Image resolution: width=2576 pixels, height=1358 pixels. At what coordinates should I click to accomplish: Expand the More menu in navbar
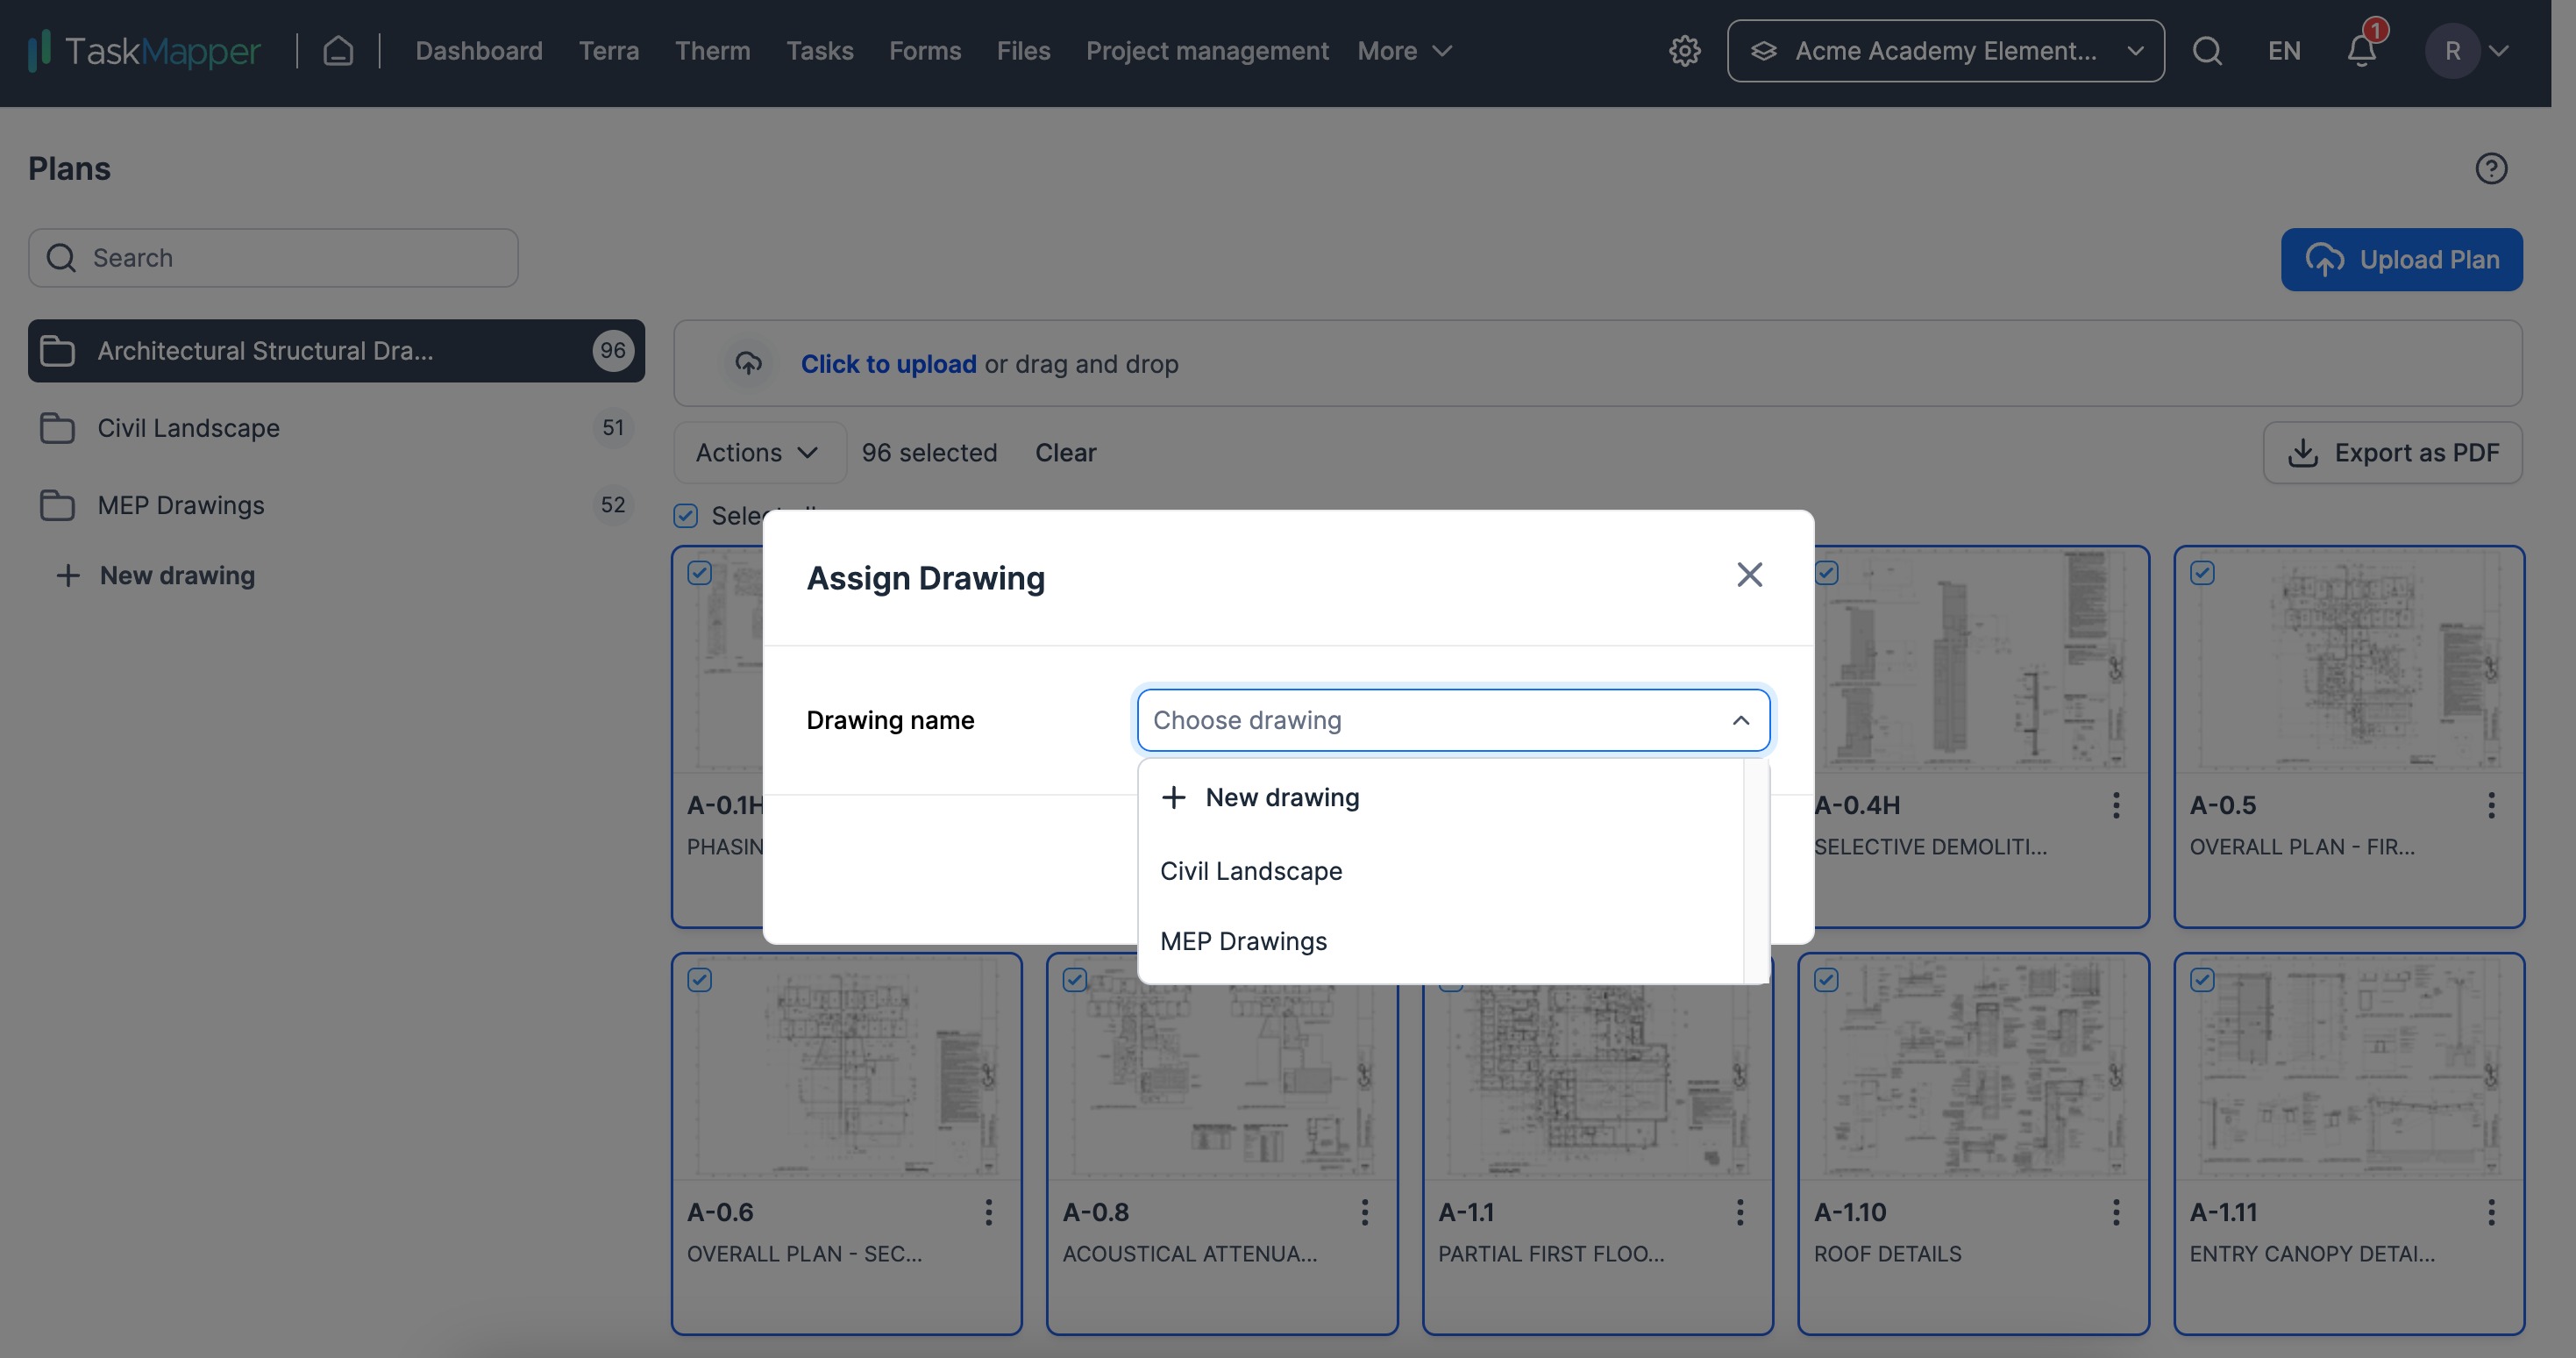1405,51
